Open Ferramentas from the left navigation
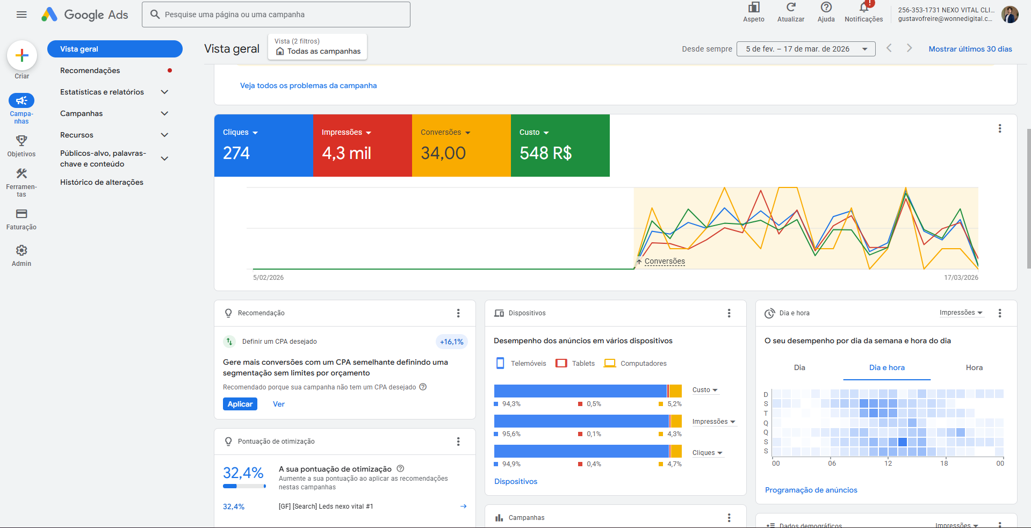 [21, 173]
